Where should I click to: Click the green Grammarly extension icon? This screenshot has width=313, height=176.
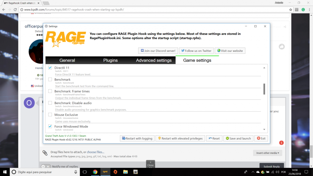pyautogui.click(x=303, y=10)
